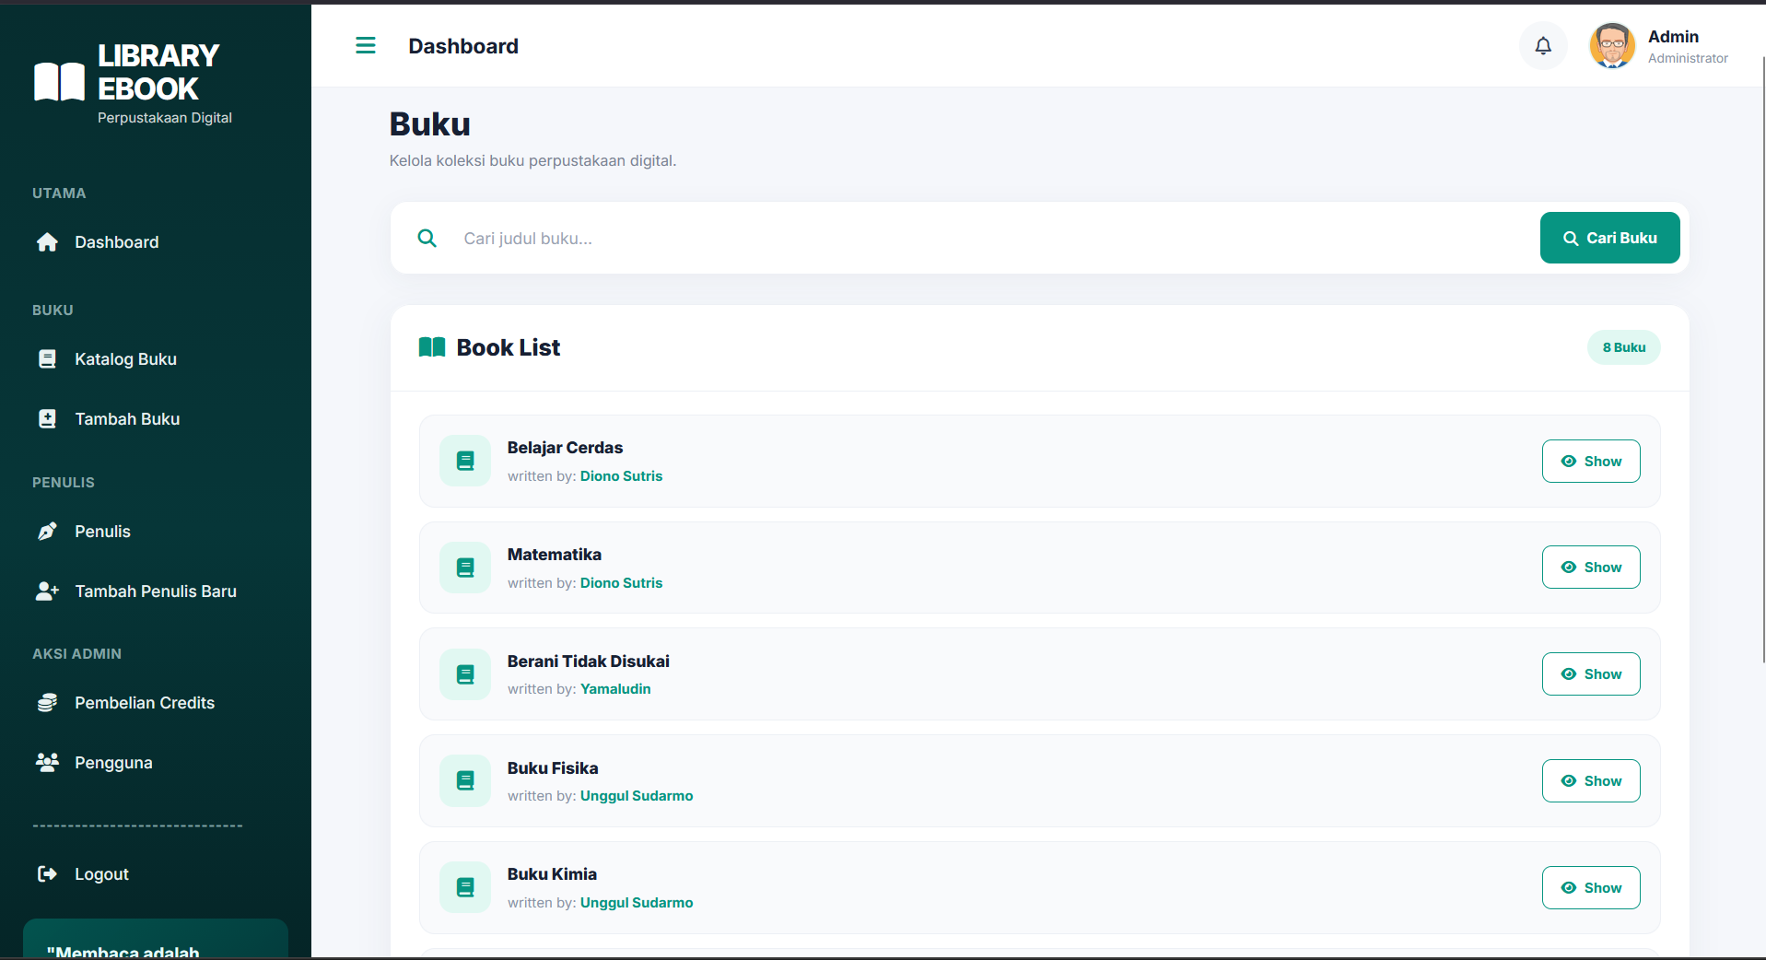Click the Berani Tidak Disukai title
This screenshot has height=960, width=1766.
(x=589, y=661)
